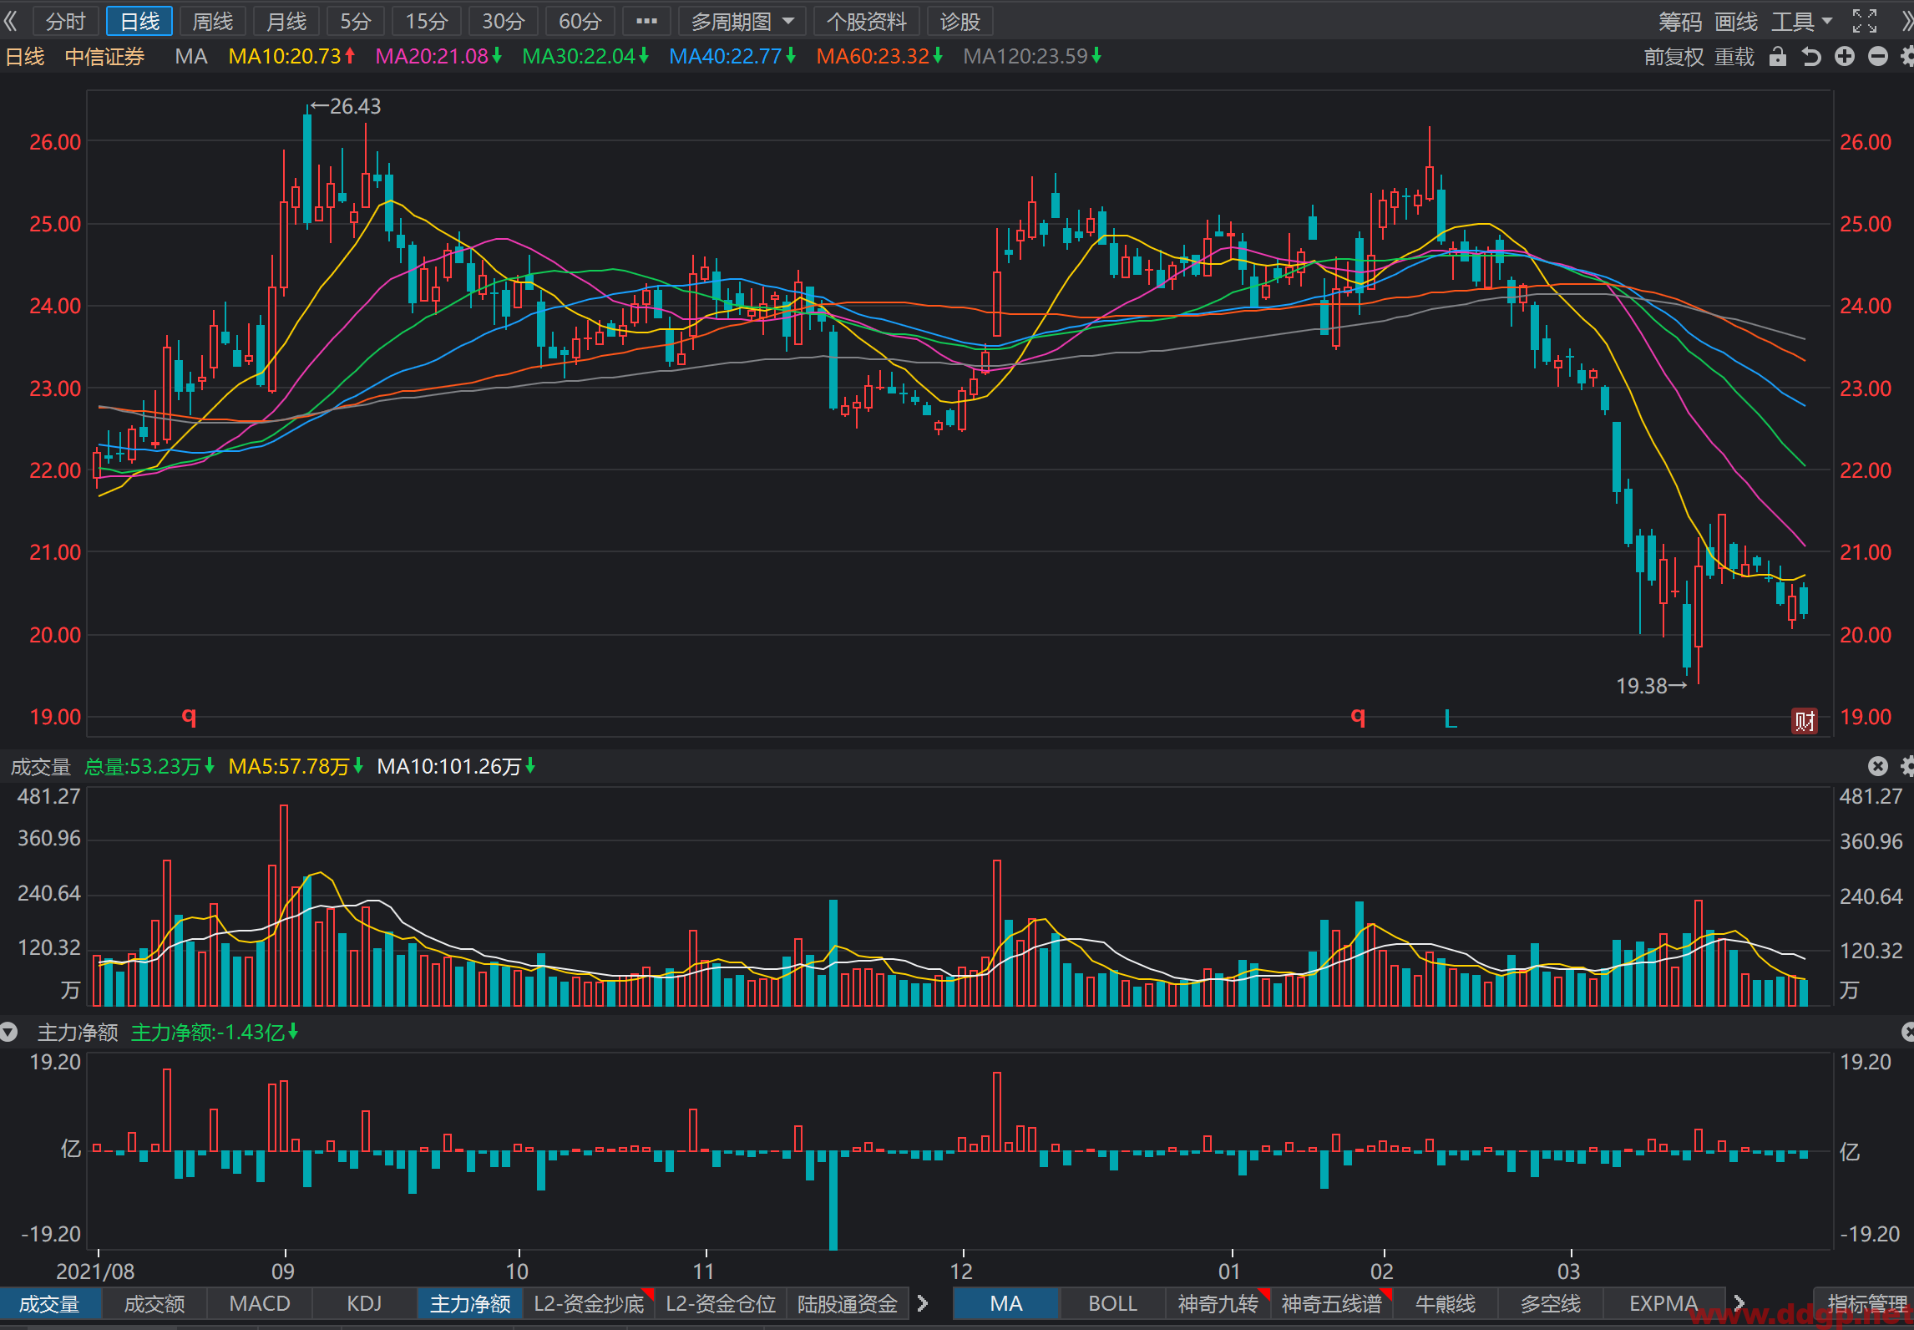The height and width of the screenshot is (1330, 1914).
Task: Switch to 分时 intraday view
Action: [x=65, y=21]
